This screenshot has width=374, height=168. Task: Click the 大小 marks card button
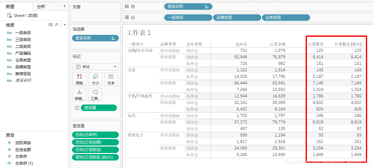tap(95, 79)
